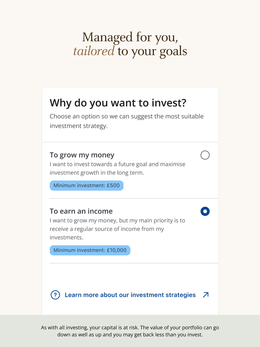Click the question mark help icon
Viewport: 260px width, 347px height.
(55, 295)
